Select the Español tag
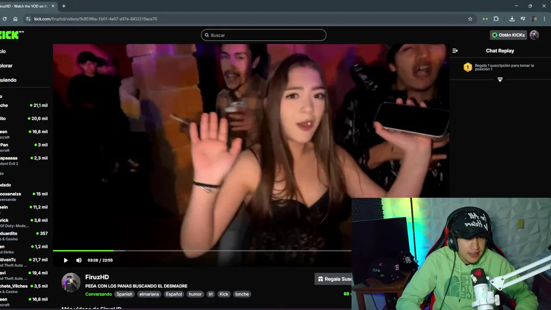Viewport: 551px width, 310px height. 174,294
